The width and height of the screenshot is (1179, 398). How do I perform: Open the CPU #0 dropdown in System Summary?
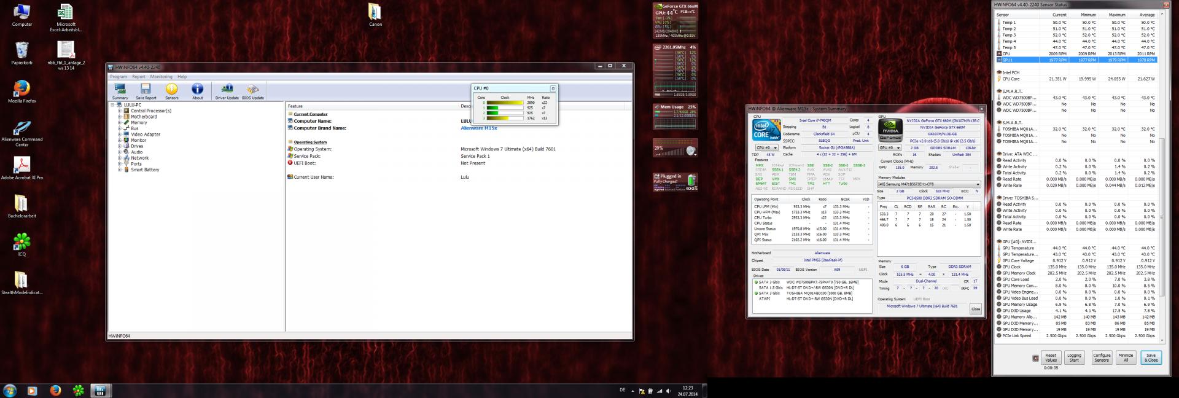766,147
